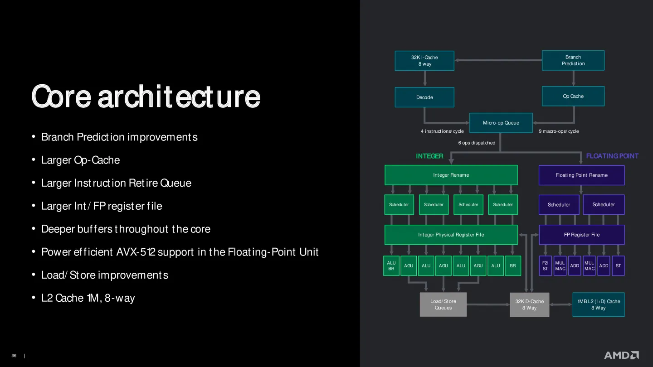Click "Deeper buffers throughout the core" bullet
Viewport: 653px width, 367px height.
126,229
